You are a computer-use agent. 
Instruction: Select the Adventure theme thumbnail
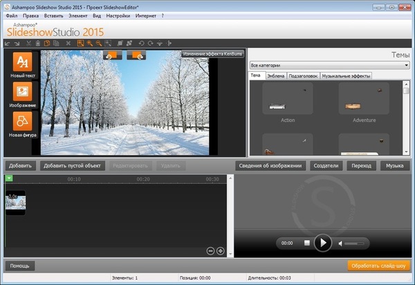coord(364,98)
